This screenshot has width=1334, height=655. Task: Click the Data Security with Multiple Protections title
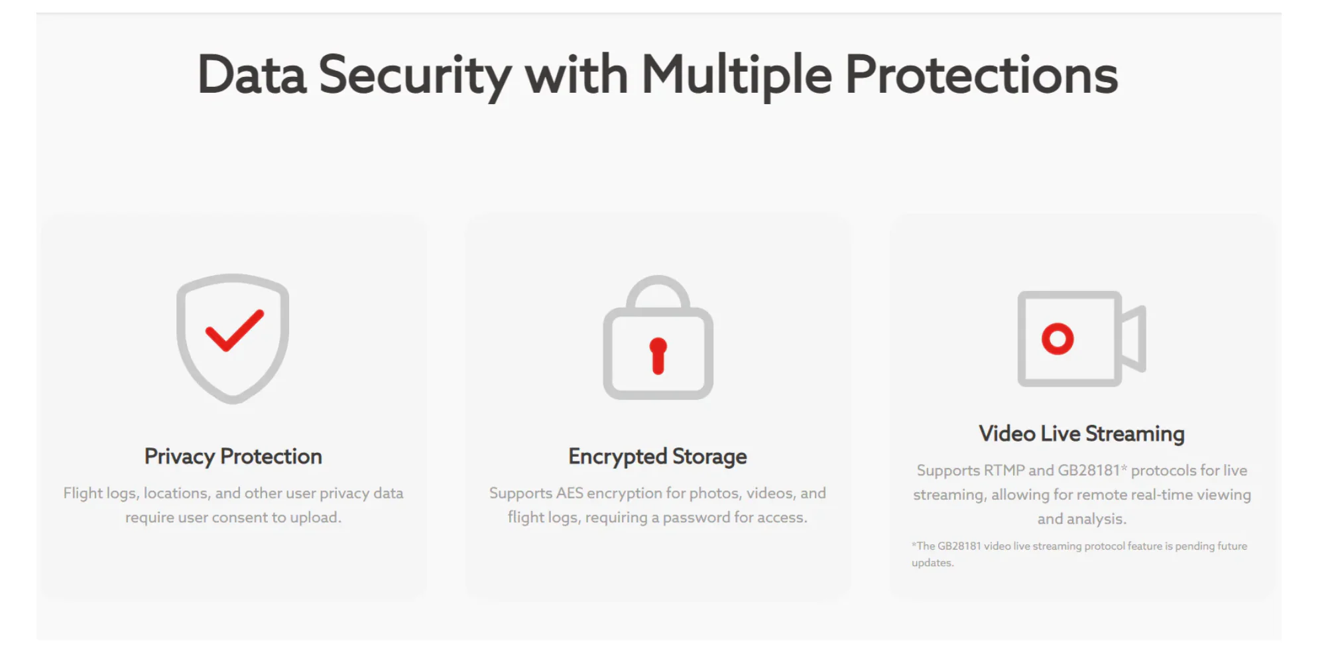(x=658, y=75)
